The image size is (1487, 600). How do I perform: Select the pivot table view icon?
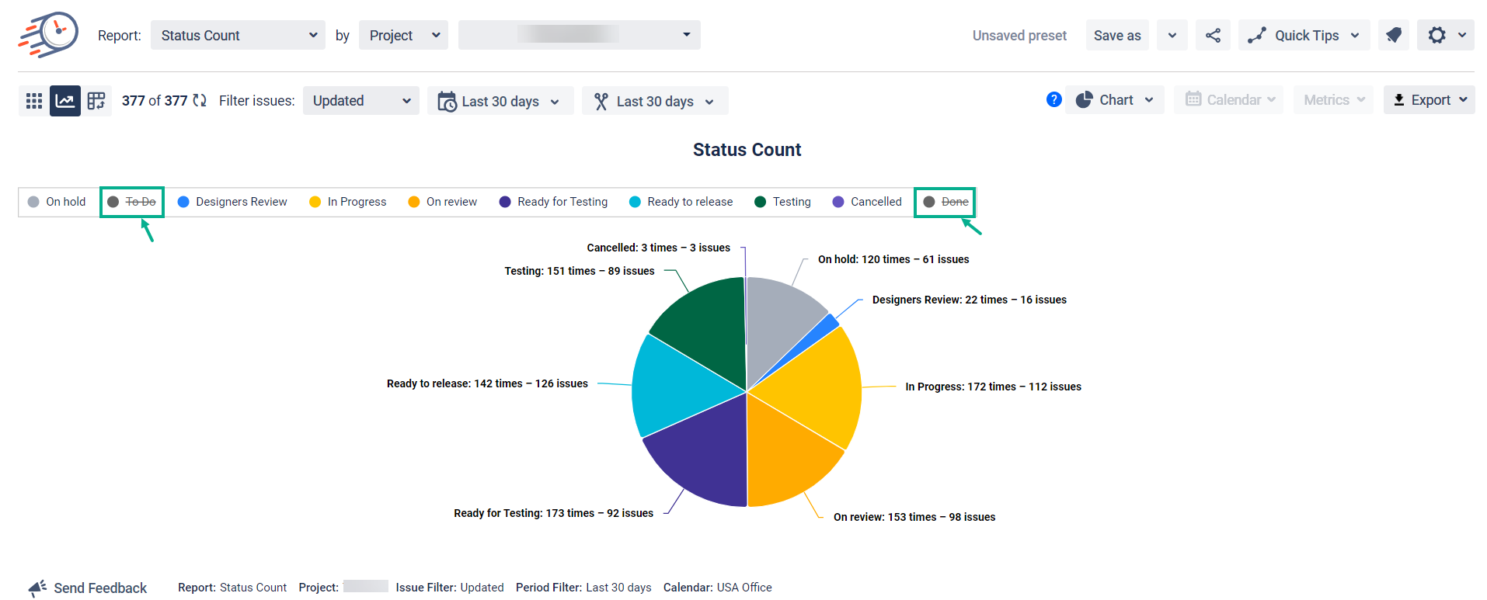click(96, 101)
